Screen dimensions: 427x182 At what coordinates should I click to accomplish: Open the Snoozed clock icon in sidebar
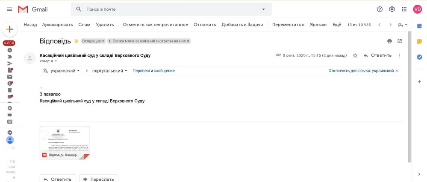click(x=9, y=50)
